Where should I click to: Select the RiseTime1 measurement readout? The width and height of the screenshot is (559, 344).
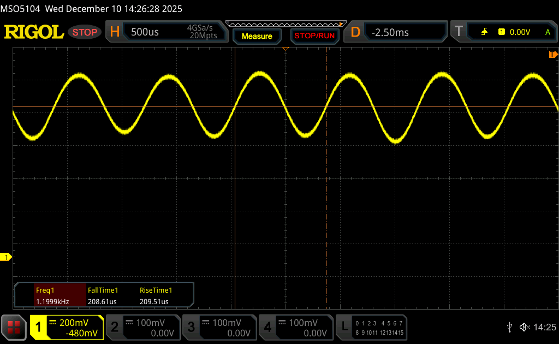click(156, 295)
